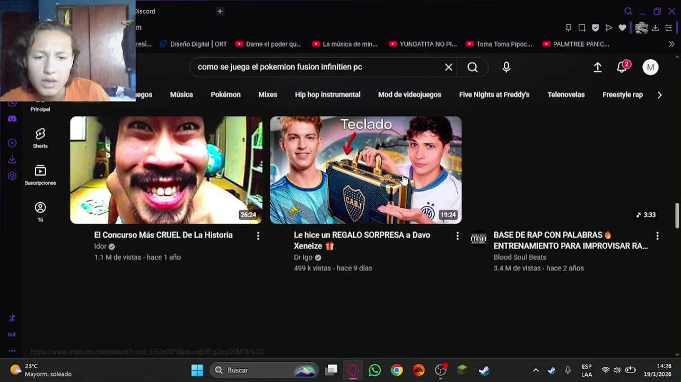Open Idor channel link

pyautogui.click(x=100, y=247)
